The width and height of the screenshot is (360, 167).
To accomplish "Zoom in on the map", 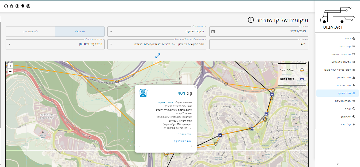I will click(x=10, y=66).
